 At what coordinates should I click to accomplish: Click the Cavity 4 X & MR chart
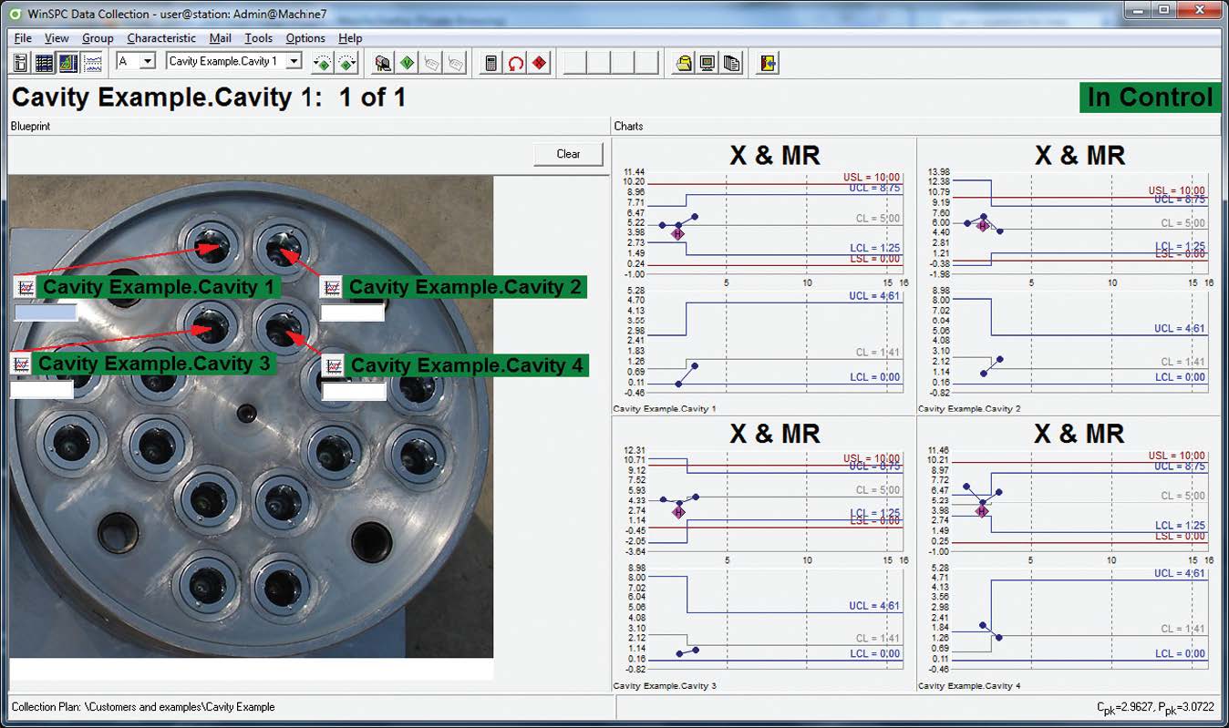pos(1069,554)
